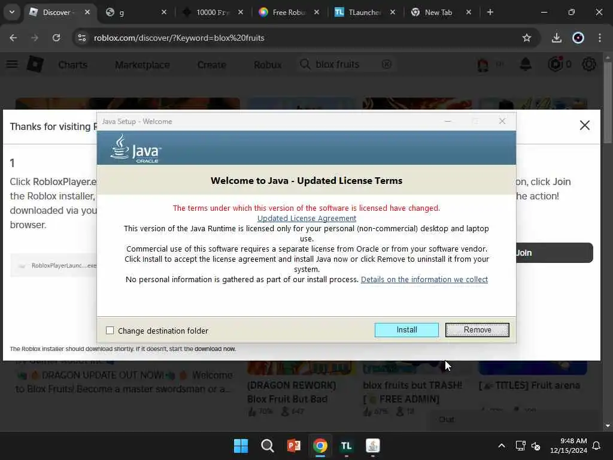Open the Chrome profile avatar icon
Screen dimensions: 613x460
578,38
